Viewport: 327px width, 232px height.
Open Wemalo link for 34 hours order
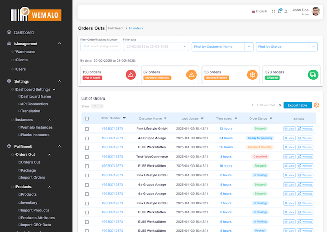[305, 138]
